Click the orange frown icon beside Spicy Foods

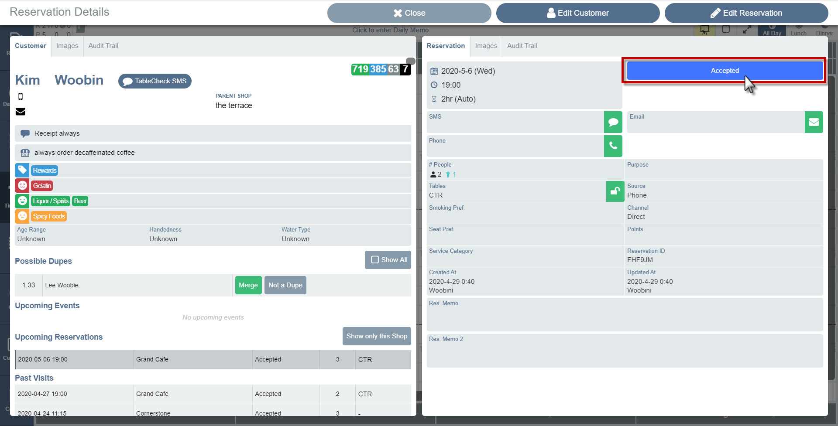pyautogui.click(x=22, y=216)
